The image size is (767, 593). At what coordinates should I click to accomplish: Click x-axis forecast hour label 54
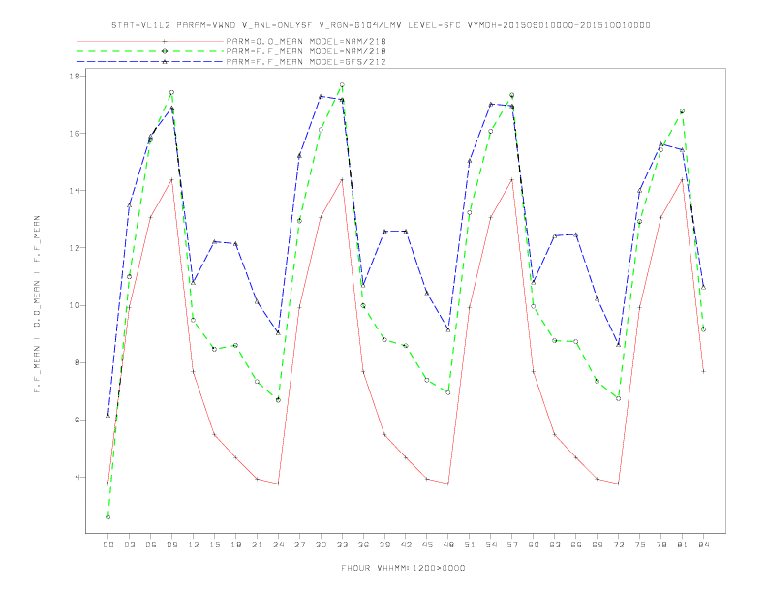coord(491,545)
